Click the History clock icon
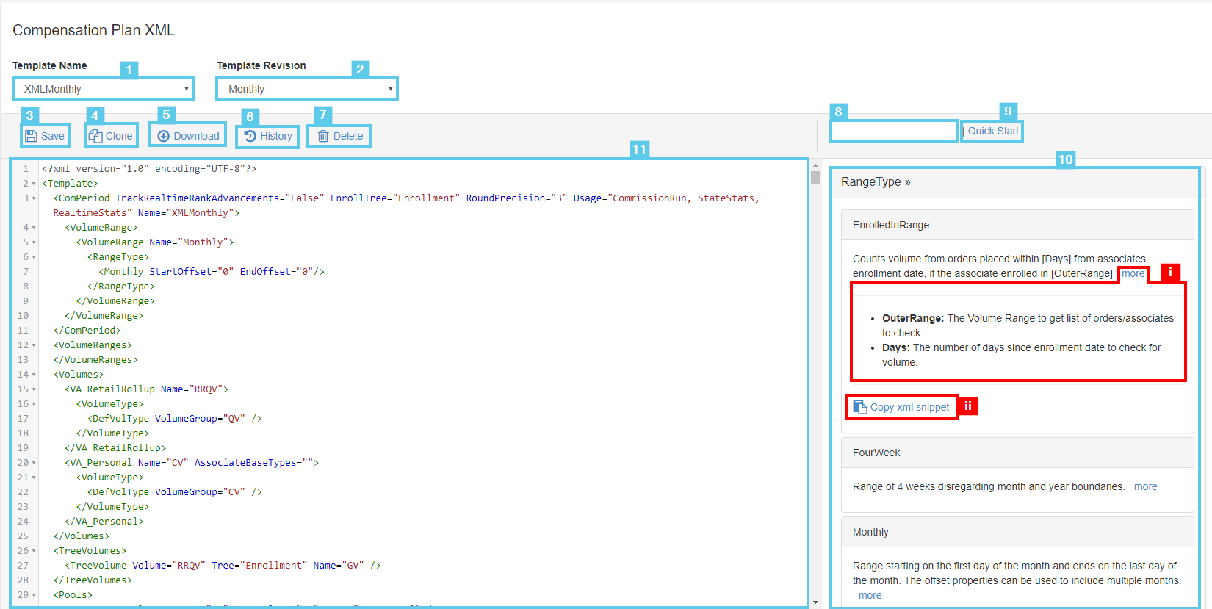1212x609 pixels. click(250, 136)
